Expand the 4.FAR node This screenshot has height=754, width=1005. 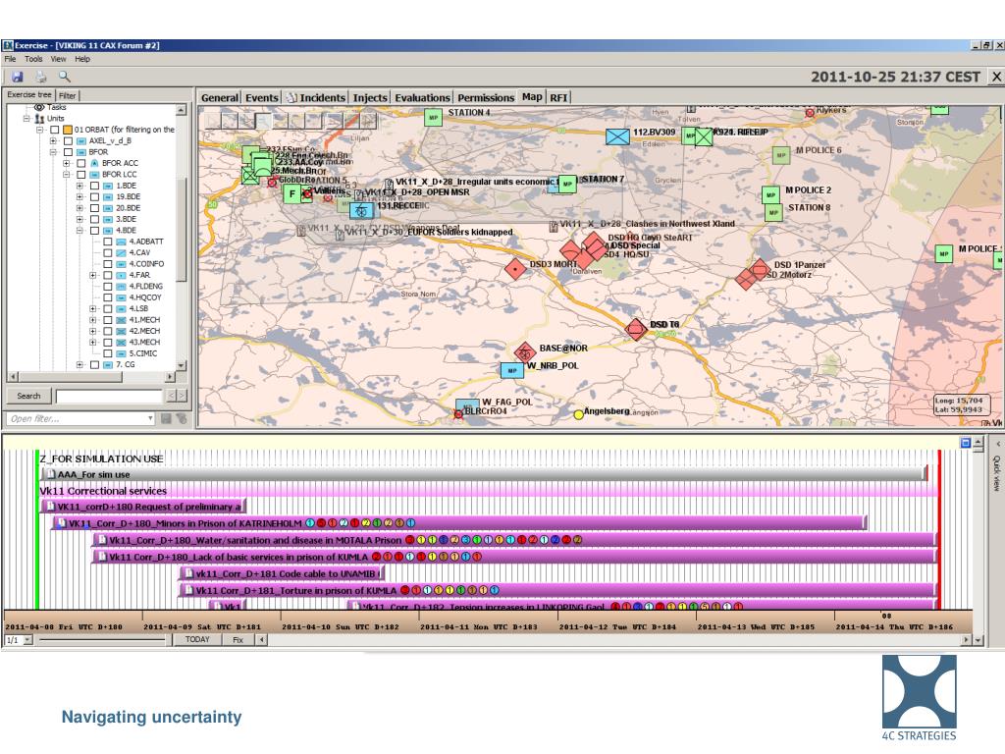[93, 275]
